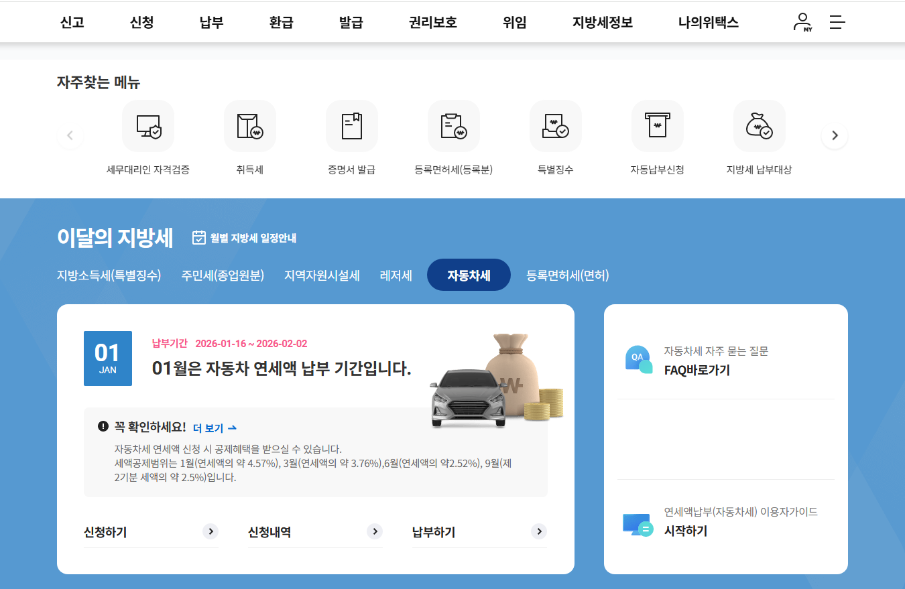Click the 01월은 자동차 연세액 납부 기간입니다 heading
This screenshot has height=589, width=905.
point(282,368)
